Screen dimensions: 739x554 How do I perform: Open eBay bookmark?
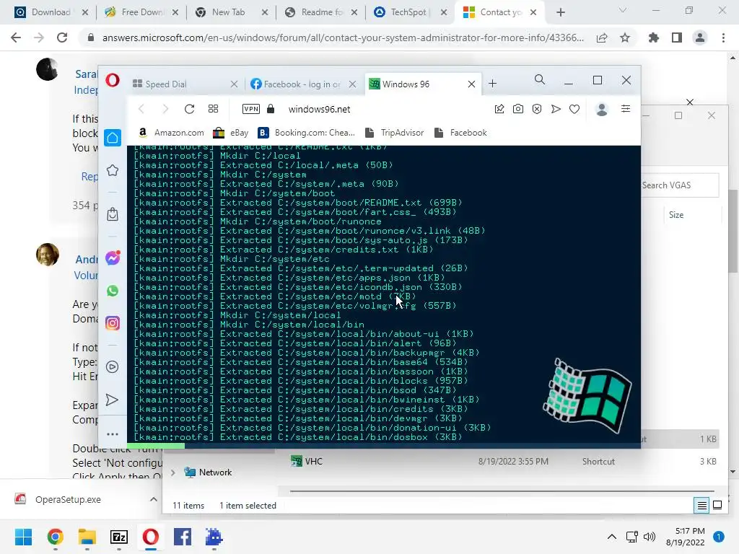[230, 133]
